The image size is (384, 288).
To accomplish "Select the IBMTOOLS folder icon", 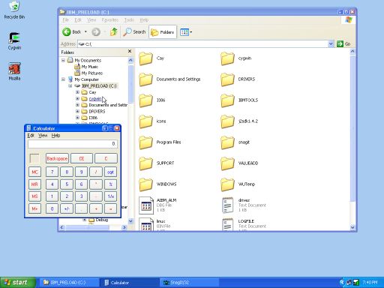I will point(227,100).
